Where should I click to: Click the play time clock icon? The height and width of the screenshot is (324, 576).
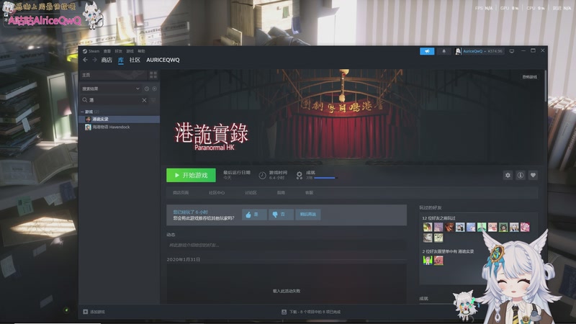tap(262, 175)
